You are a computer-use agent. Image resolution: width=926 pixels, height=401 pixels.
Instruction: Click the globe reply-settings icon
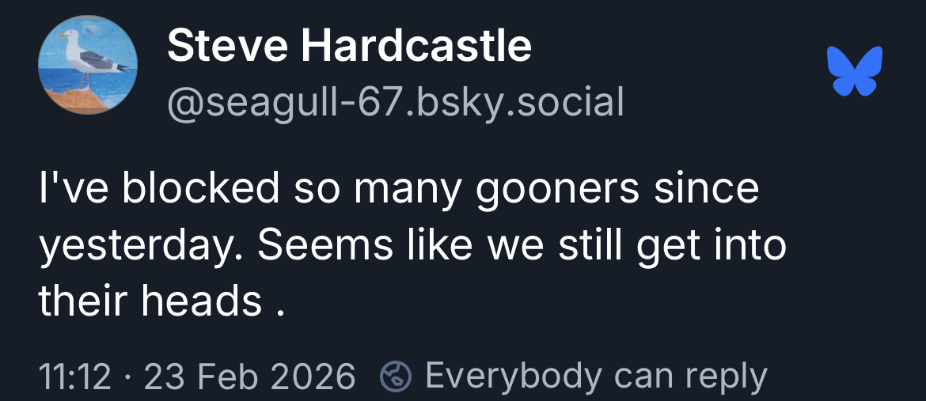(395, 376)
